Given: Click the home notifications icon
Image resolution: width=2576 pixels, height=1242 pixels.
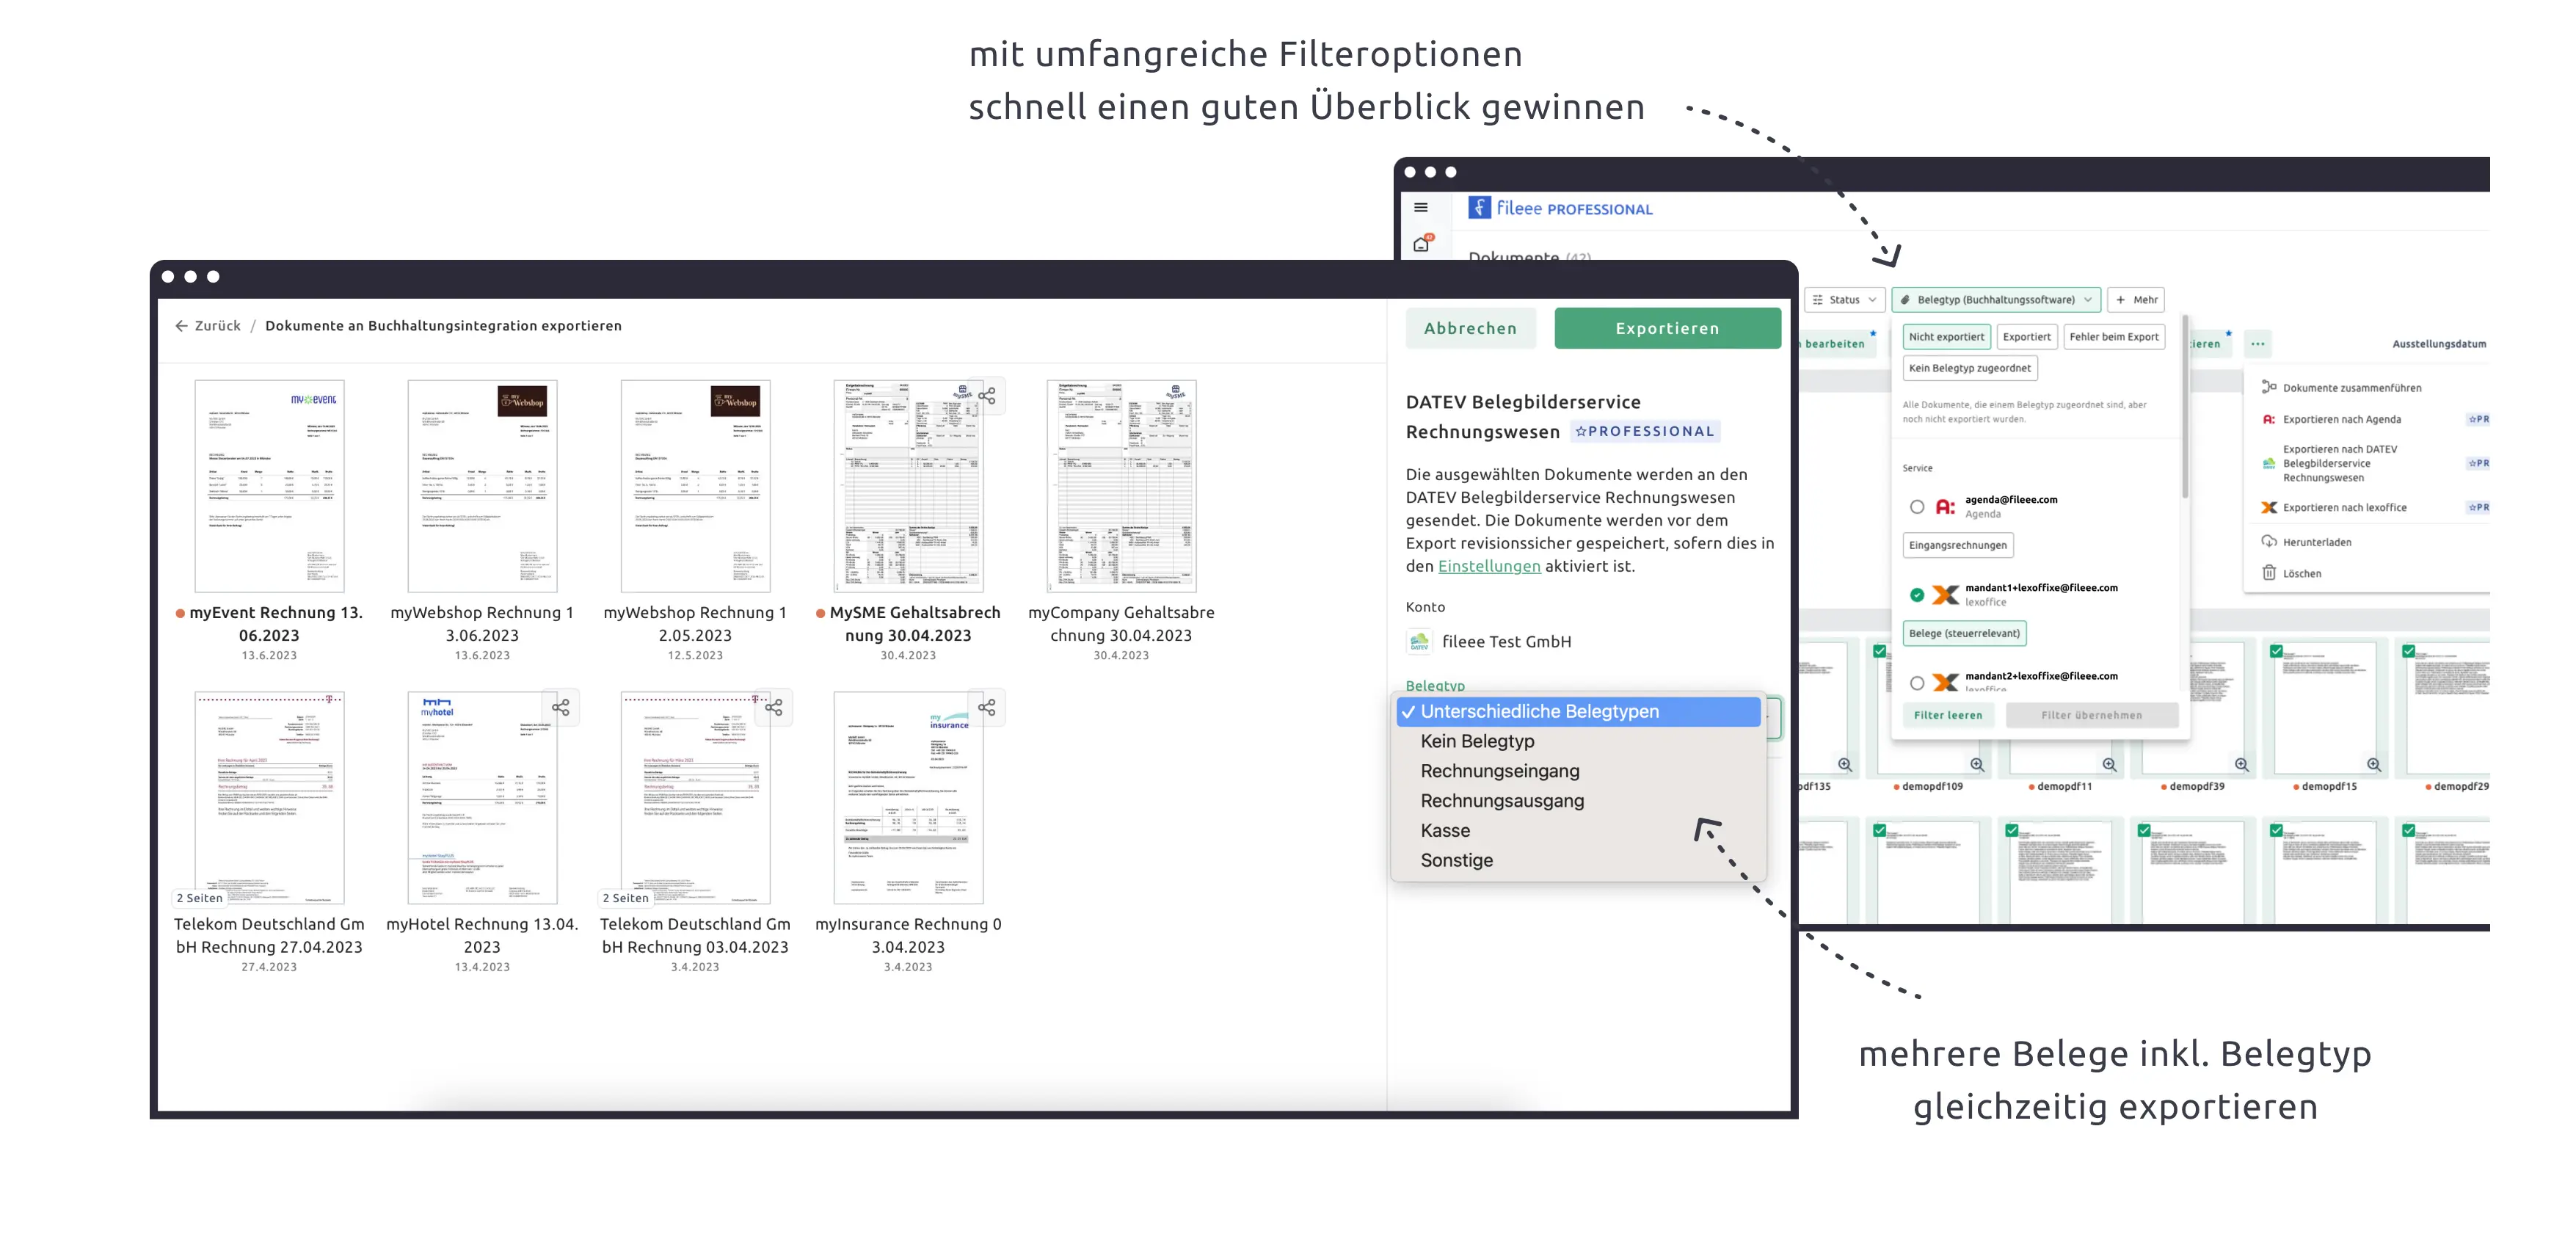Looking at the screenshot, I should (1421, 244).
